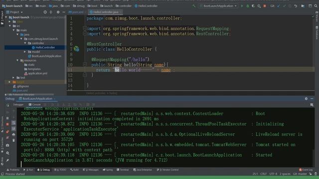The height and width of the screenshot is (179, 319).
Task: Stop the process with the red square in the debug sidebar
Action: click(x=7, y=124)
